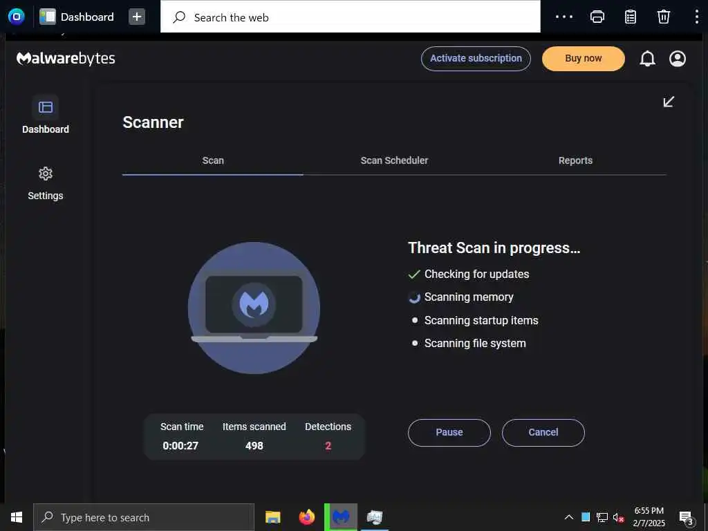Click Threat Scan in progress heading
The width and height of the screenshot is (708, 531).
(x=494, y=248)
